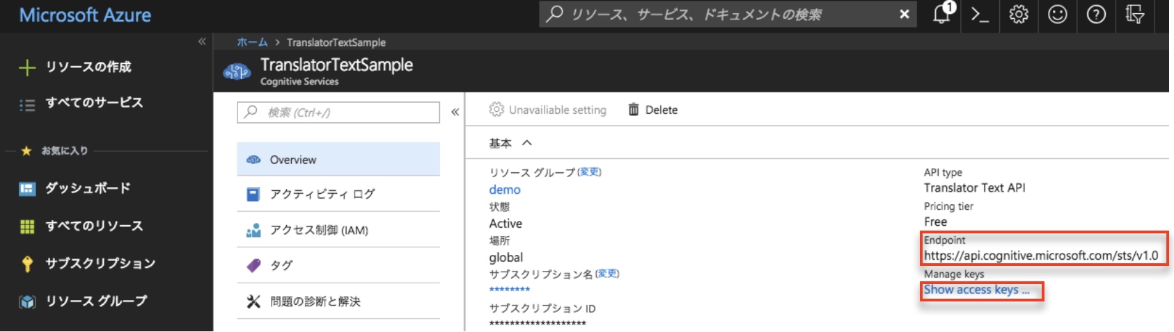This screenshot has width=1174, height=332.
Task: Click Unavailable setting toolbar button
Action: 547,110
